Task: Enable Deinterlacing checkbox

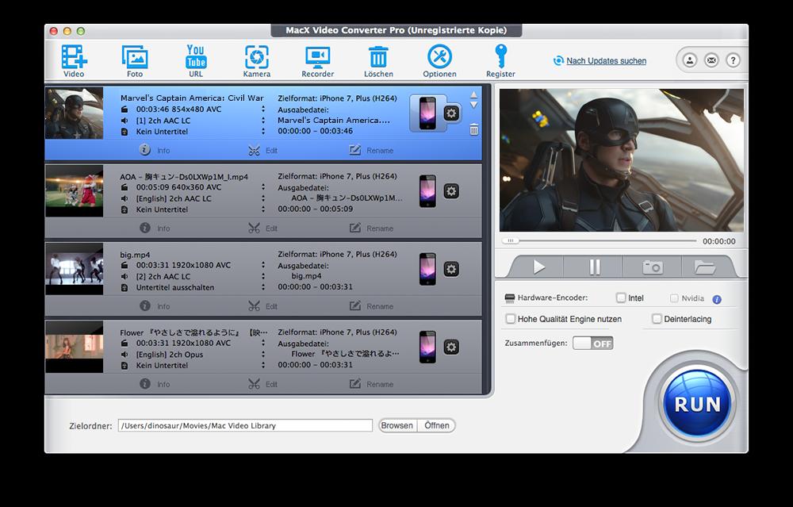Action: (657, 319)
